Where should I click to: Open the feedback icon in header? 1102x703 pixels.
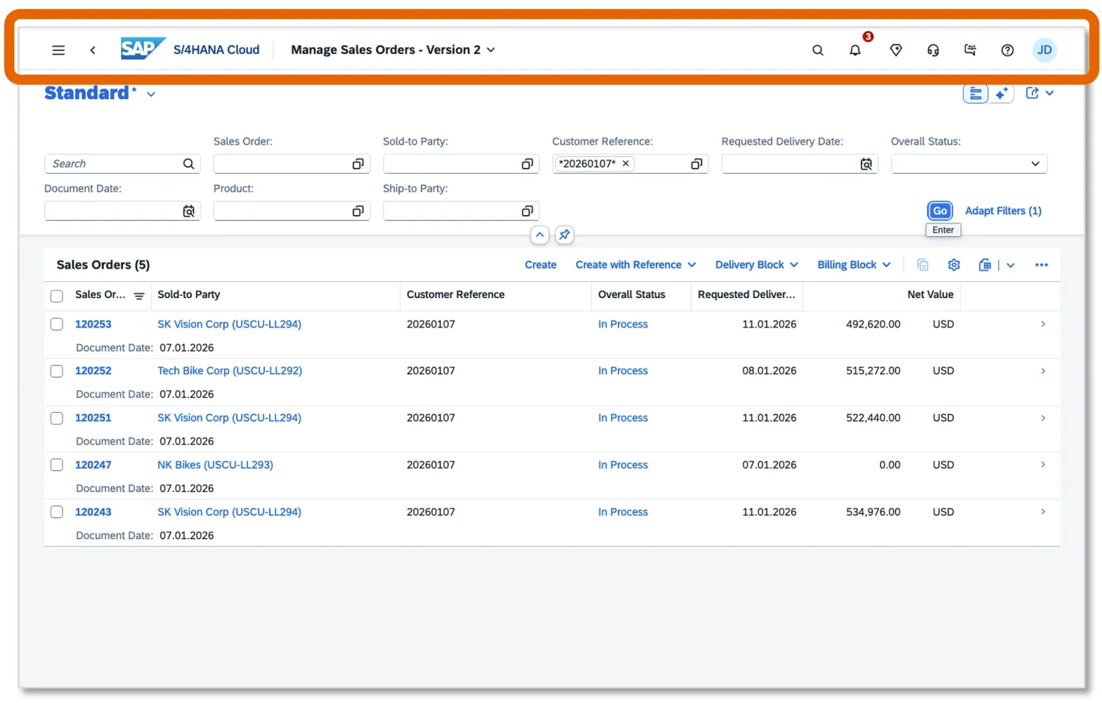971,50
